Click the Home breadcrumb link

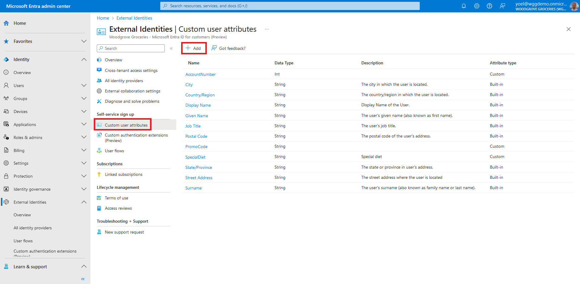(103, 18)
